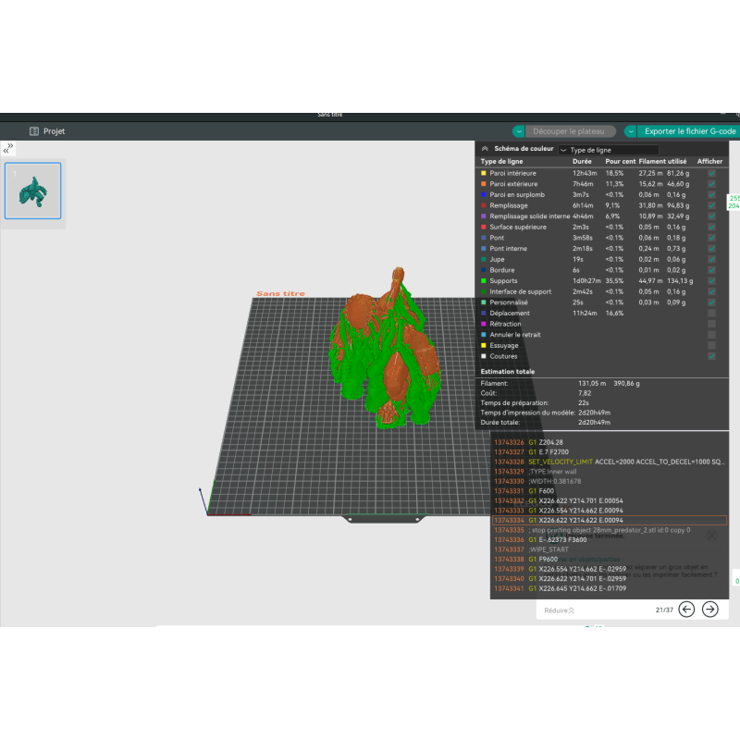
Task: Click the Supports green color square
Action: click(x=483, y=281)
